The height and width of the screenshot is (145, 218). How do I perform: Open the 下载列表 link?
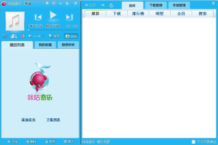point(53,120)
